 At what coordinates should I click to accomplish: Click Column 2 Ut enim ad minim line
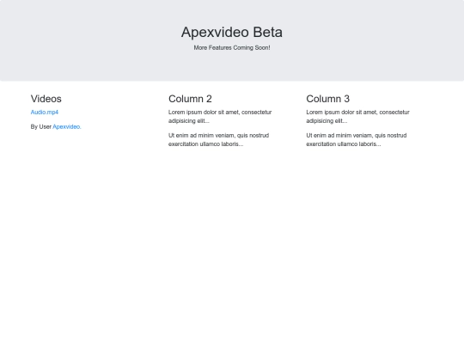pos(219,135)
